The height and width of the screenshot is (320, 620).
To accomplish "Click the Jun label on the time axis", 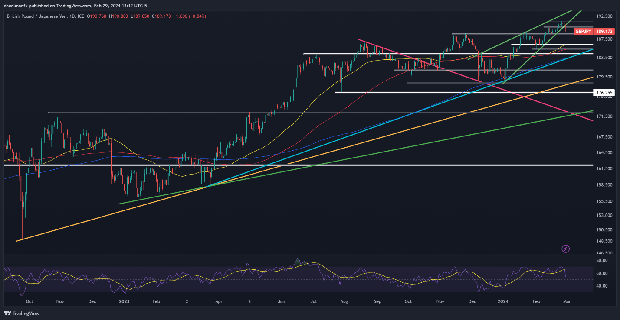I will [x=281, y=301].
